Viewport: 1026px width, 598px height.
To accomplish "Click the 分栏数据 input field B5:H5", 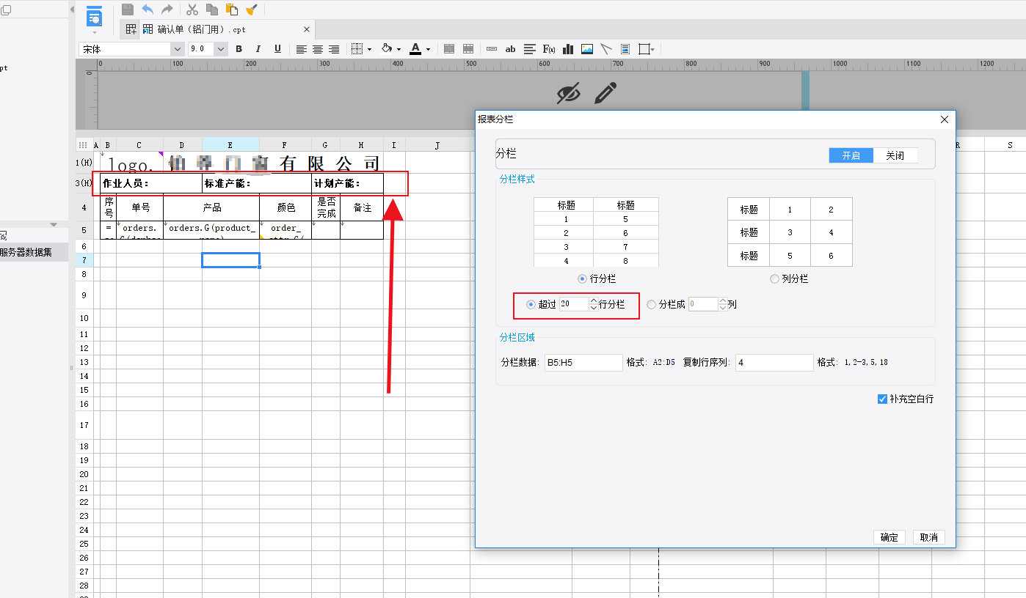I will [x=583, y=362].
